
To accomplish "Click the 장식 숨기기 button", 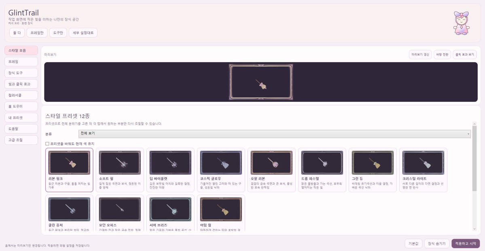I will pyautogui.click(x=437, y=244).
